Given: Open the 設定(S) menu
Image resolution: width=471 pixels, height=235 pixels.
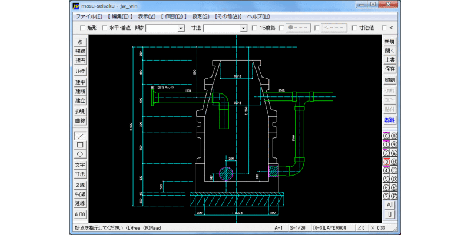Looking at the screenshot, I should (x=201, y=16).
